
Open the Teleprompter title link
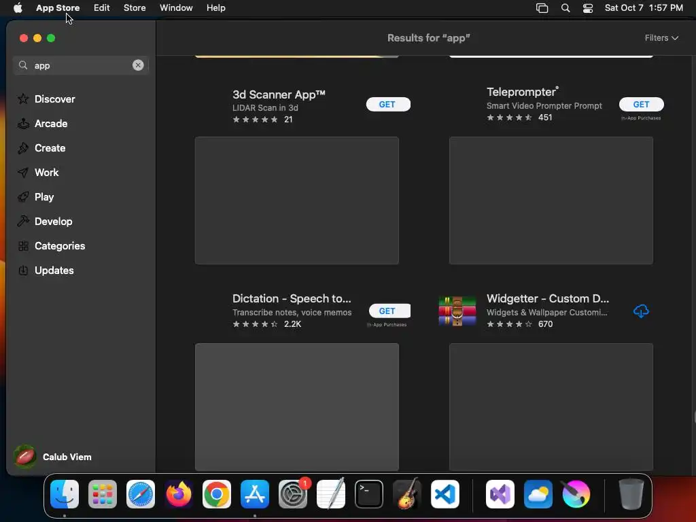pyautogui.click(x=523, y=92)
